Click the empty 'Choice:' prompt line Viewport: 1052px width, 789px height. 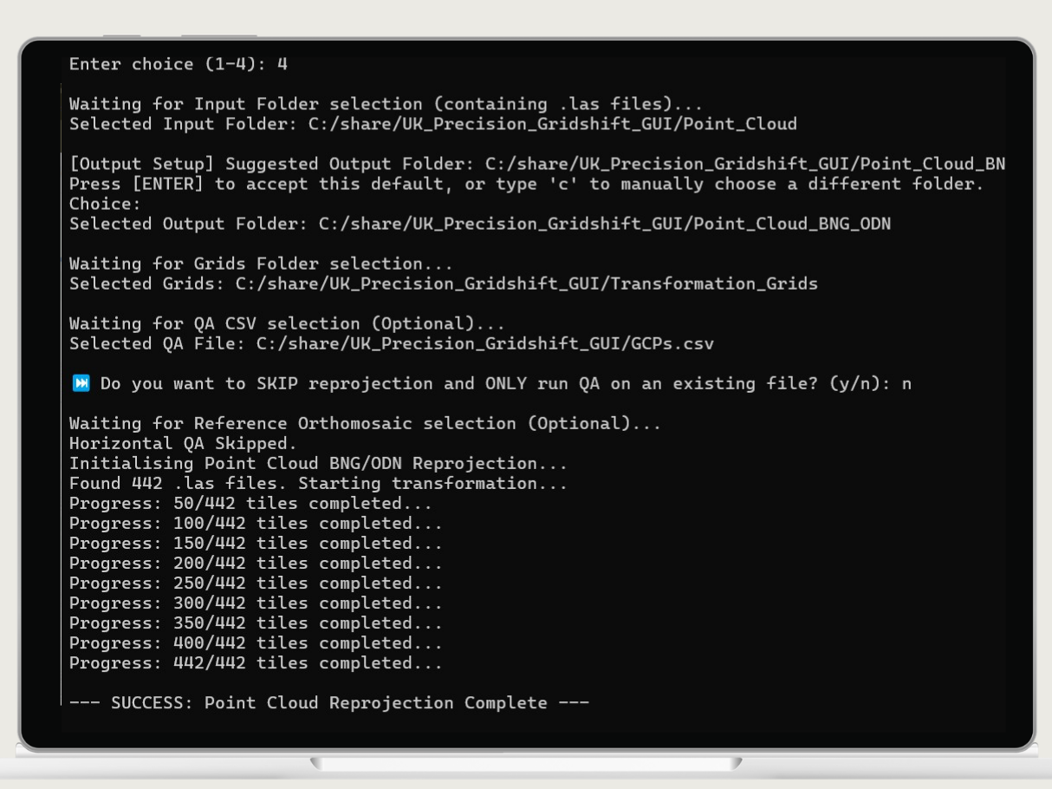click(105, 204)
